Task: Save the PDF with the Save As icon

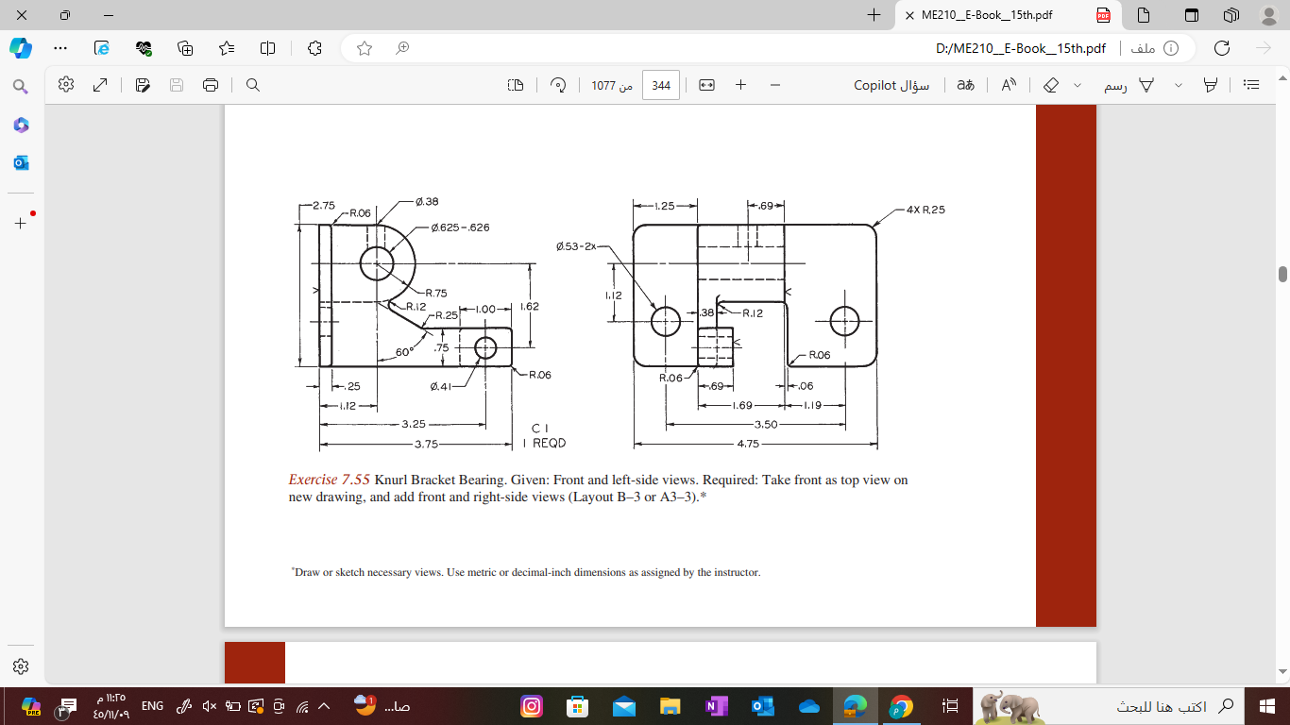Action: tap(142, 84)
